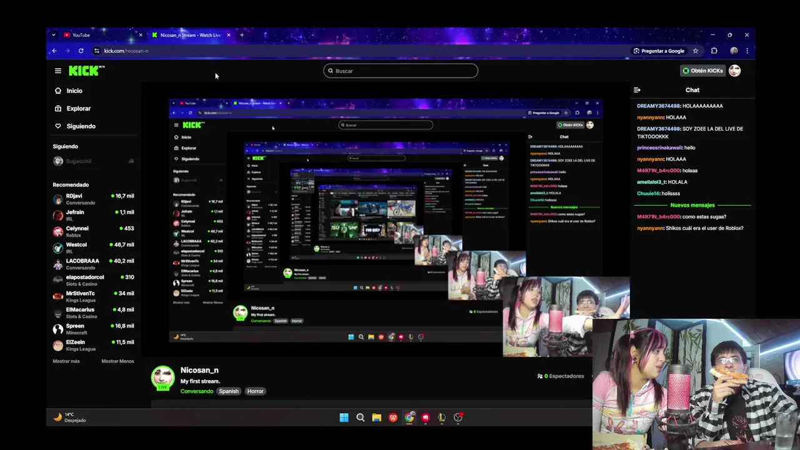
Task: Click username Chuuie14 in chat
Action: point(648,193)
